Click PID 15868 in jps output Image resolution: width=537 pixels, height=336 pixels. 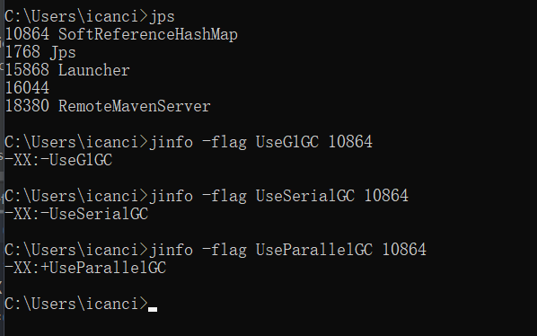[27, 71]
